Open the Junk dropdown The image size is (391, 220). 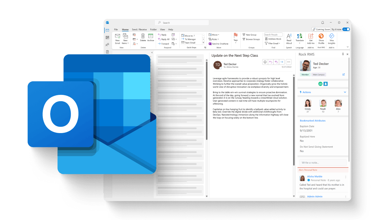135,44
